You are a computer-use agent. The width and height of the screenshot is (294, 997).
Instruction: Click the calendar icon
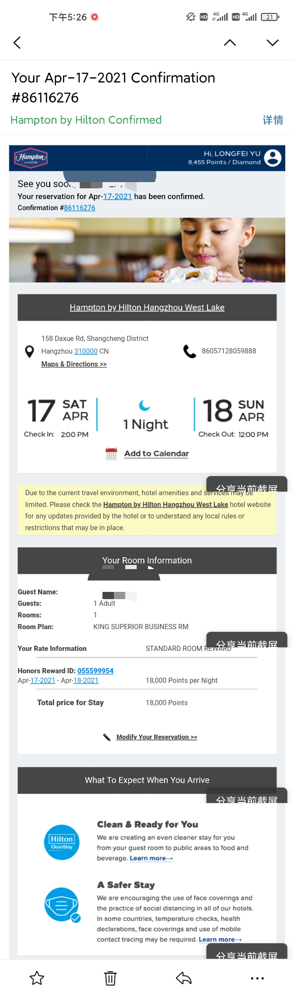coord(111,454)
